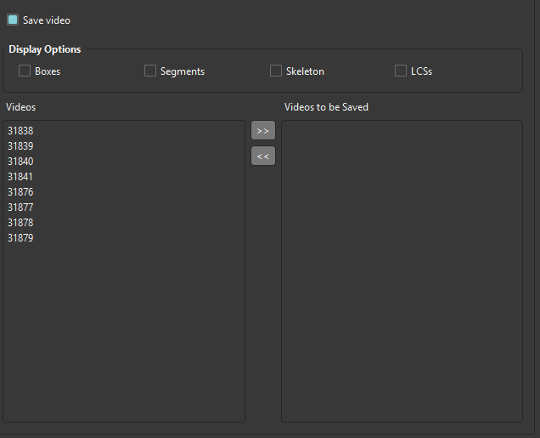Select video 31876 in the Videos list
The image size is (540, 438).
(124, 191)
